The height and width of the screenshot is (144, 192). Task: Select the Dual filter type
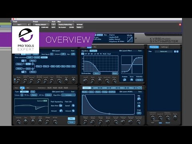pyautogui.click(x=109, y=54)
